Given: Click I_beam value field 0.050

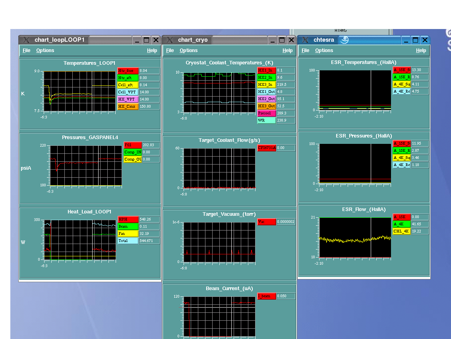Looking at the screenshot, I should tap(286, 296).
